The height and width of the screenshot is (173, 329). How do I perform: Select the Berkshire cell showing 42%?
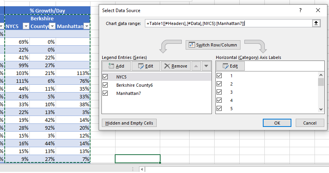coord(43,120)
